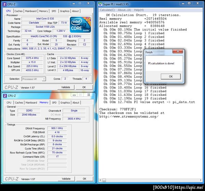Select About tab in bottom CPU-Z window
Viewport: 205px width, 191px height.
tap(76, 103)
